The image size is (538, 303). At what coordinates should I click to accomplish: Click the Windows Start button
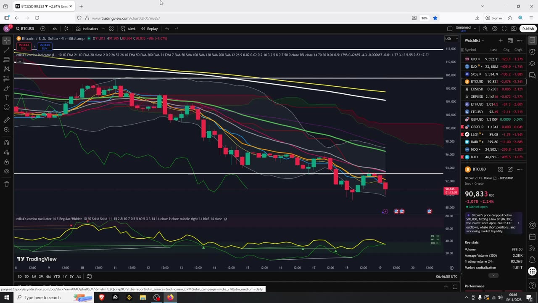click(6, 298)
